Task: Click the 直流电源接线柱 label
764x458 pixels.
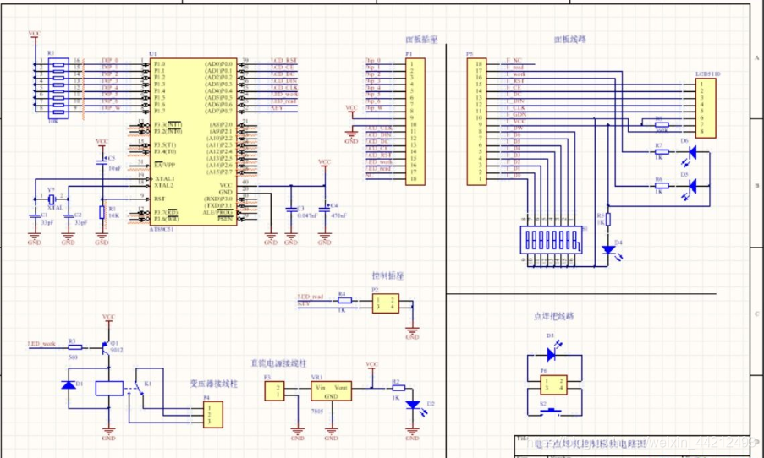Action: [278, 363]
